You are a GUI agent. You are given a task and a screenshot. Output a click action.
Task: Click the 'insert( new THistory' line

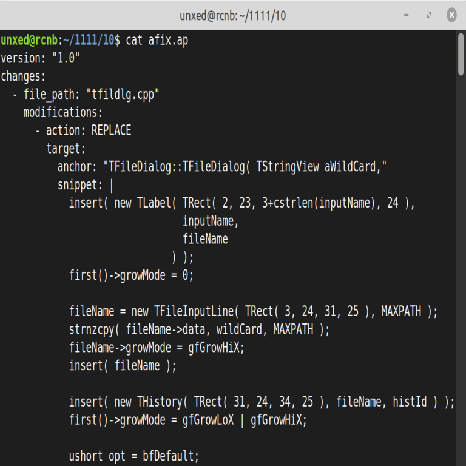[262, 402]
